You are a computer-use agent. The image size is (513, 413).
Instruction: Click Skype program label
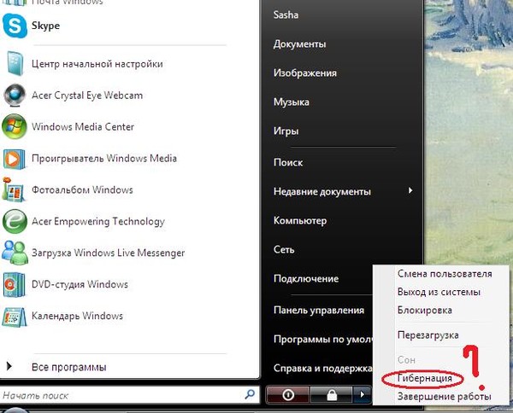coord(45,26)
